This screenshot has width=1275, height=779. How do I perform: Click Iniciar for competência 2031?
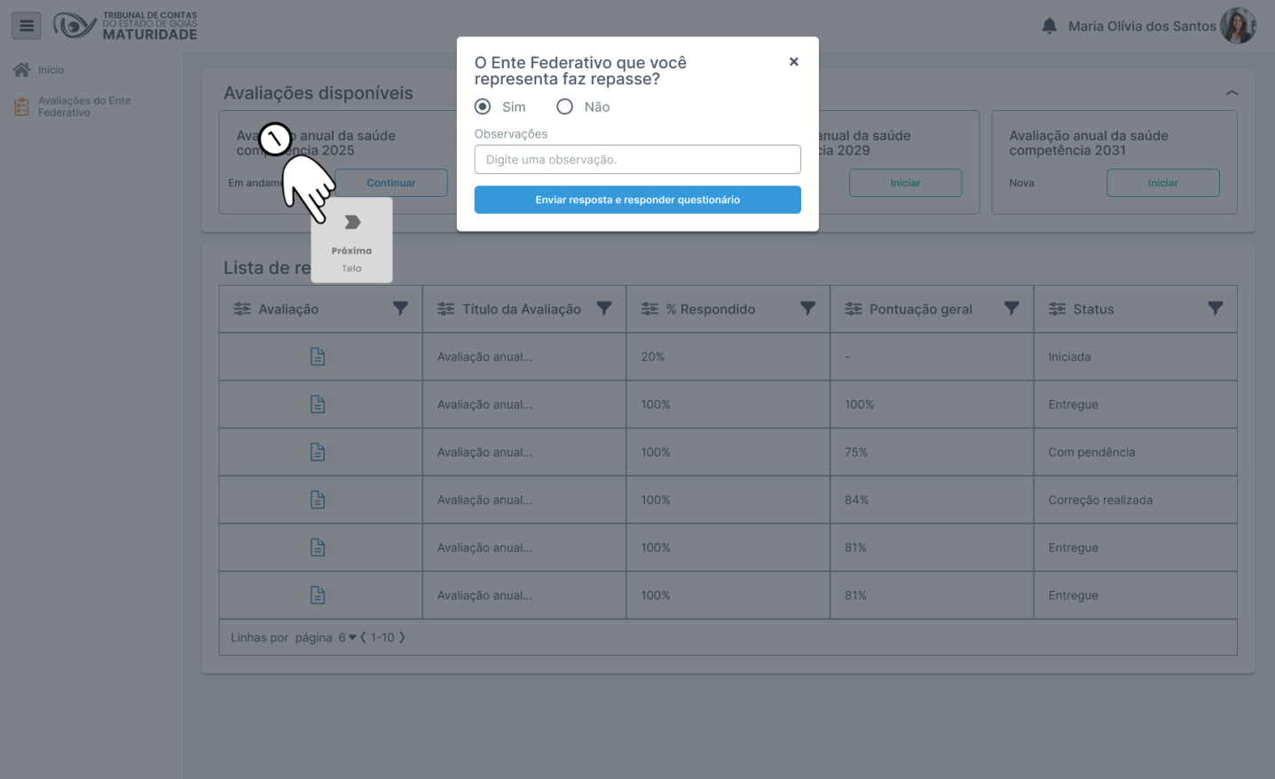coord(1162,183)
